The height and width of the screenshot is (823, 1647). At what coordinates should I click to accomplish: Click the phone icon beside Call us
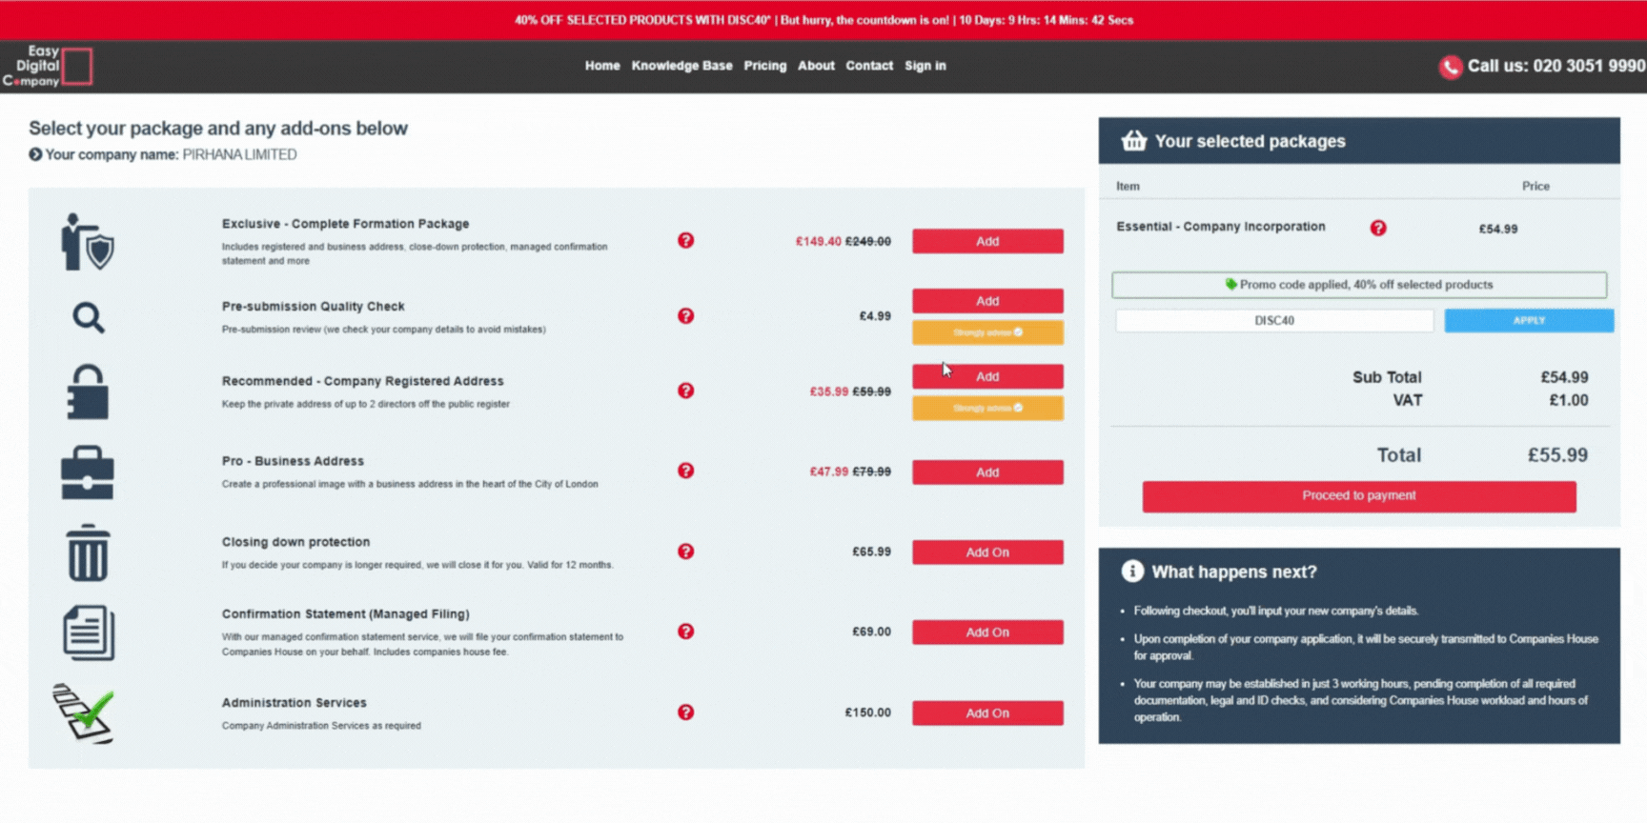tap(1450, 67)
